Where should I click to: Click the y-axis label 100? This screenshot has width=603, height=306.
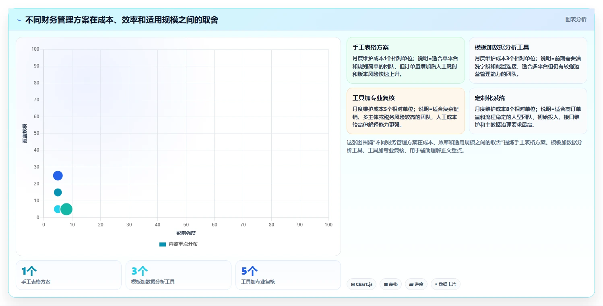[35, 49]
